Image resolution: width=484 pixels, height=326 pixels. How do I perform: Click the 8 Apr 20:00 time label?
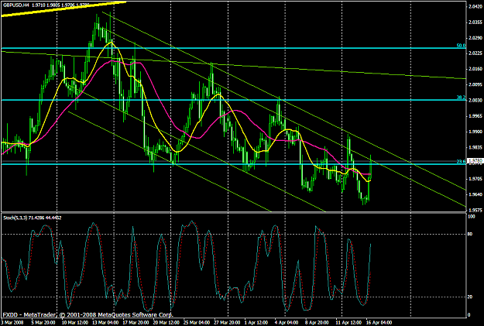pyautogui.click(x=318, y=323)
